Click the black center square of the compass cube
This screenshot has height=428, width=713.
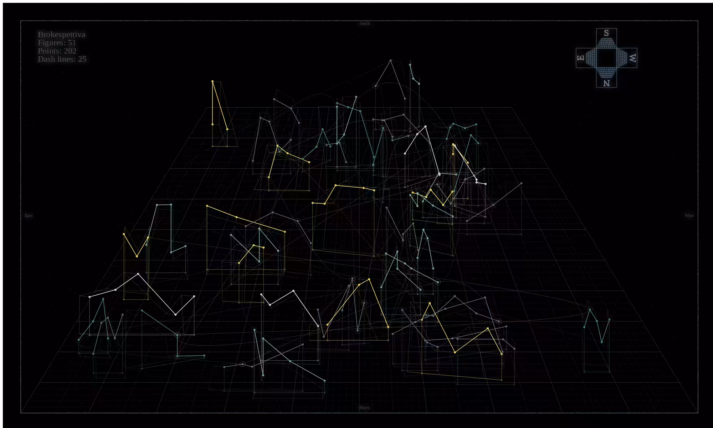click(x=606, y=58)
